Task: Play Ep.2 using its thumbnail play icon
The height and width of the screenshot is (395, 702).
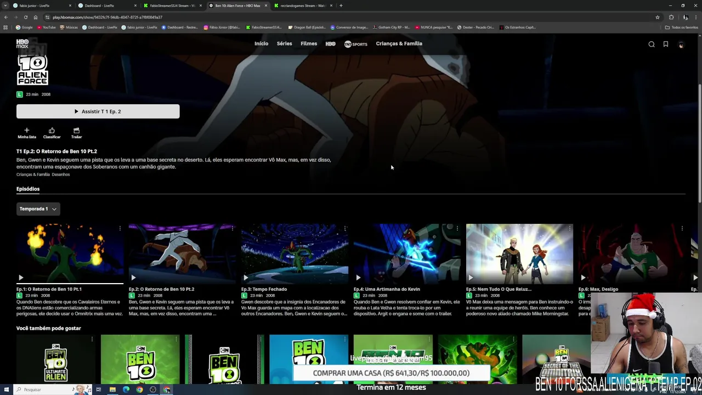Action: [x=133, y=278]
